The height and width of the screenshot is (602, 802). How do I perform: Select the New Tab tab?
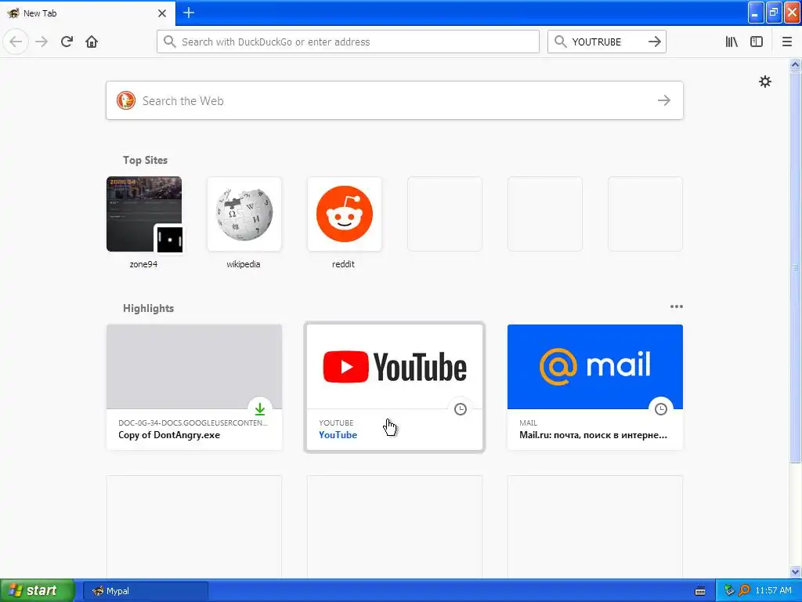point(87,13)
